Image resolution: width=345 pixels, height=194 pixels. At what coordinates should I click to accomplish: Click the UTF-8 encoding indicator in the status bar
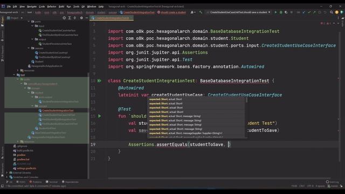point(310,186)
